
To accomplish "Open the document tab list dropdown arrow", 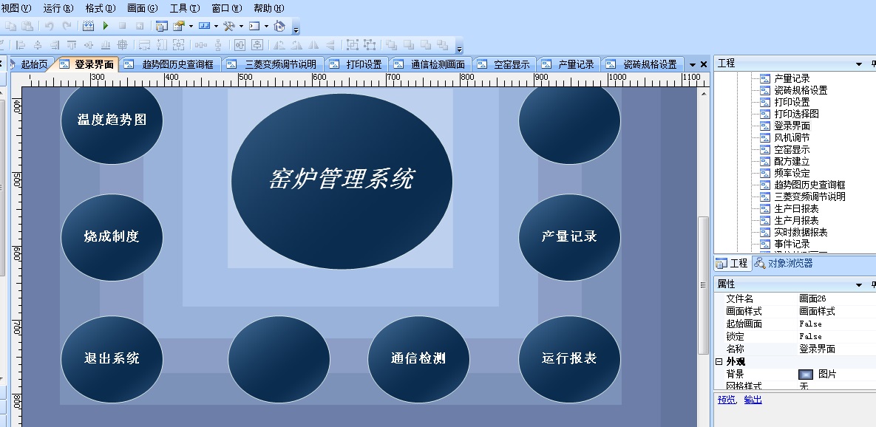I will 693,65.
